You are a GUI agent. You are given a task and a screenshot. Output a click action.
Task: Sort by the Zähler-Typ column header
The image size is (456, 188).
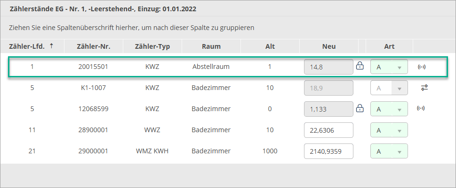(152, 46)
